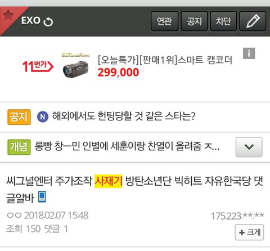The image size is (270, 251).
Task: Open notice 해외에서도 헌팅당할 것 같은 스타는?
Action: pyautogui.click(x=124, y=116)
